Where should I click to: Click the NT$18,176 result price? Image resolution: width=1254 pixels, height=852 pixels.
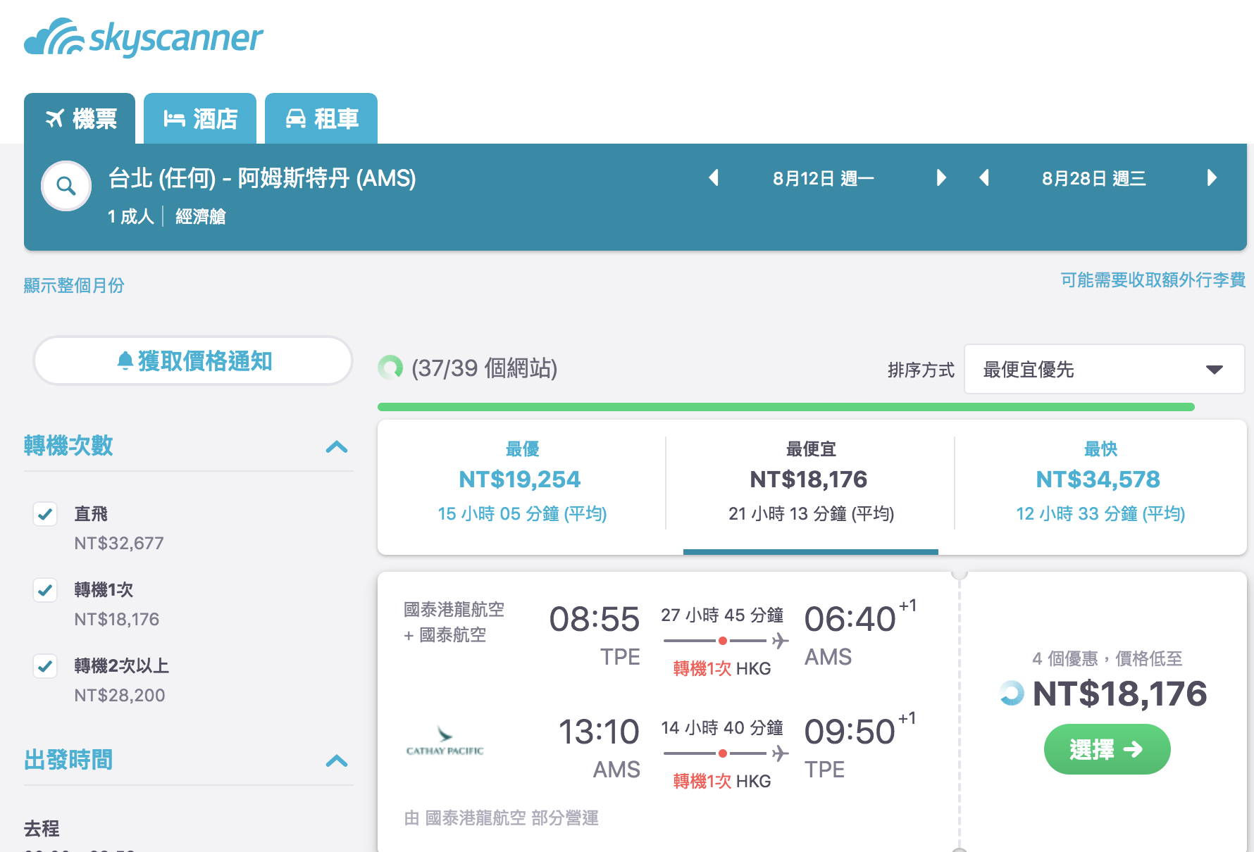[x=1119, y=694]
